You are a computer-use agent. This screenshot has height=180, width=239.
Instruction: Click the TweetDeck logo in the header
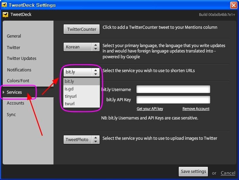(x=5, y=15)
